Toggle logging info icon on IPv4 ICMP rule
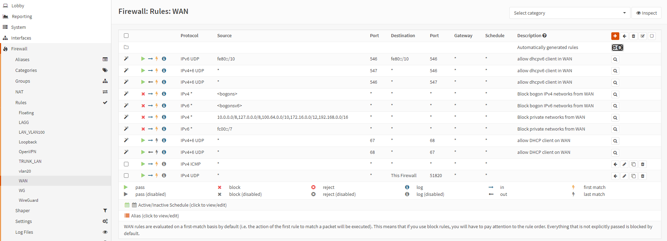Screen dimensions: 667x241 coord(164,164)
